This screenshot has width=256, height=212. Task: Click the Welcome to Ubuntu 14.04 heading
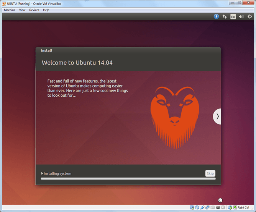pos(77,63)
